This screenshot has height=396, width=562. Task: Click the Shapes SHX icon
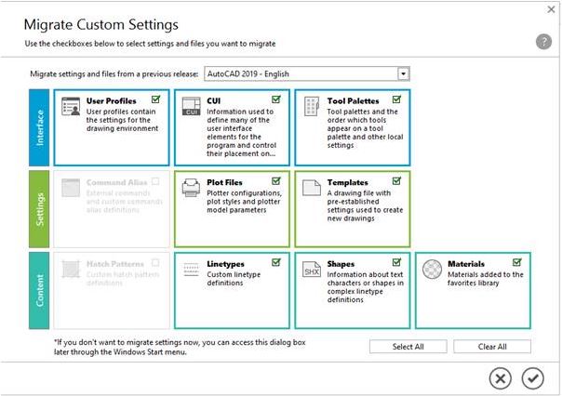(x=312, y=270)
